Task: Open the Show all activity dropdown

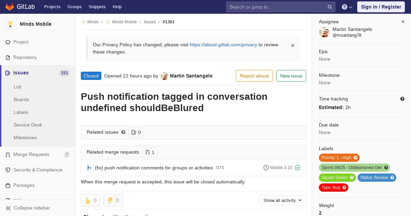Action: [x=283, y=200]
